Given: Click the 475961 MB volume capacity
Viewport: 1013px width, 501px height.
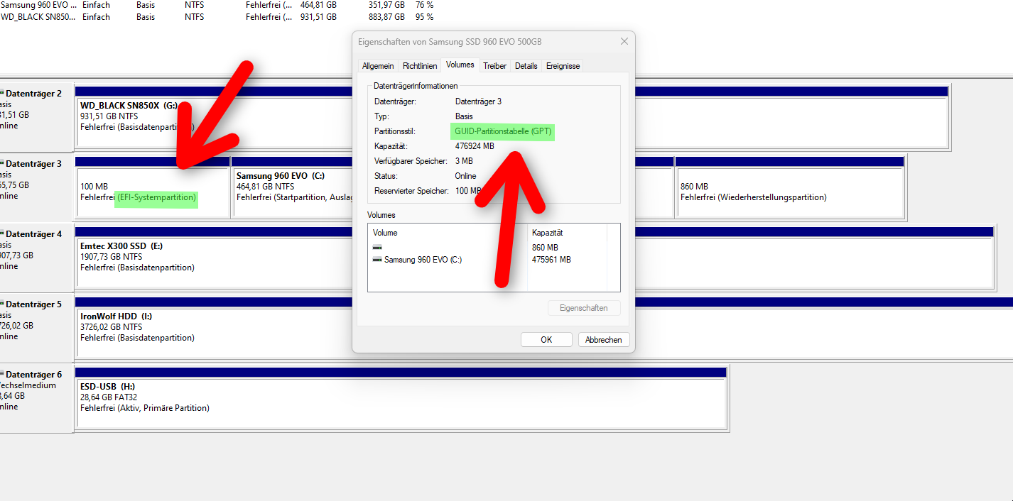Looking at the screenshot, I should click(x=551, y=260).
